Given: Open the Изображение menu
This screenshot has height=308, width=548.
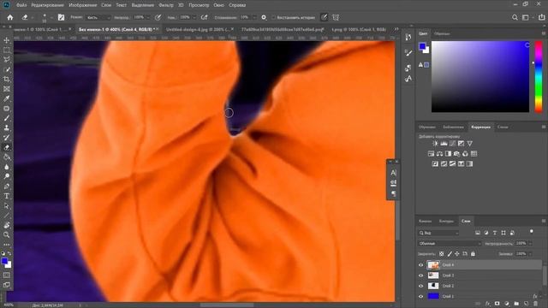Looking at the screenshot, I should (x=83, y=5).
